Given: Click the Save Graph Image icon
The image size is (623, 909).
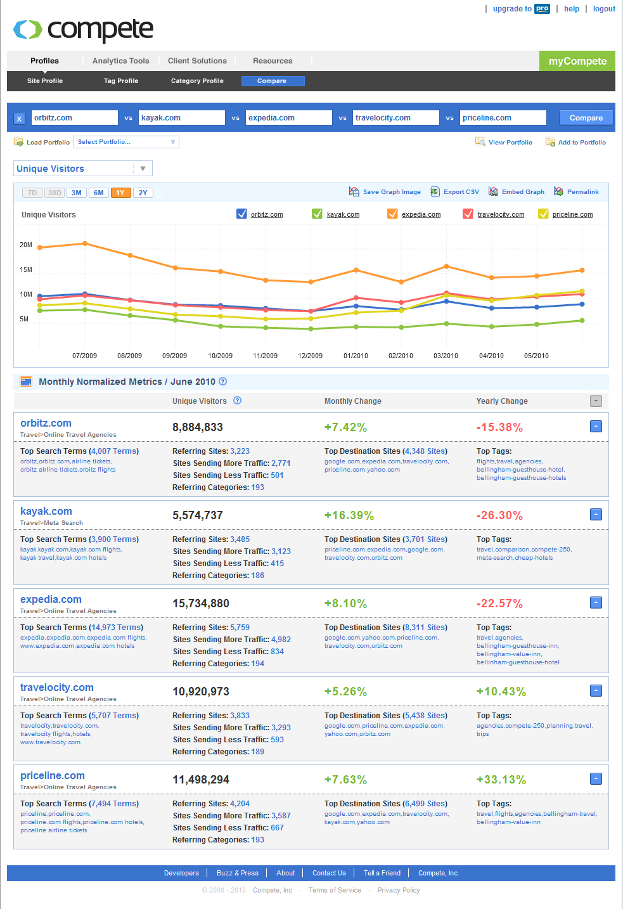Looking at the screenshot, I should (354, 191).
